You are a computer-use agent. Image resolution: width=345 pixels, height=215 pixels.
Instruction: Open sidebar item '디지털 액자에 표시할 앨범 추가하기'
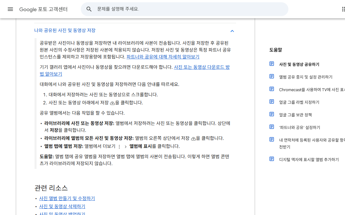click(309, 160)
